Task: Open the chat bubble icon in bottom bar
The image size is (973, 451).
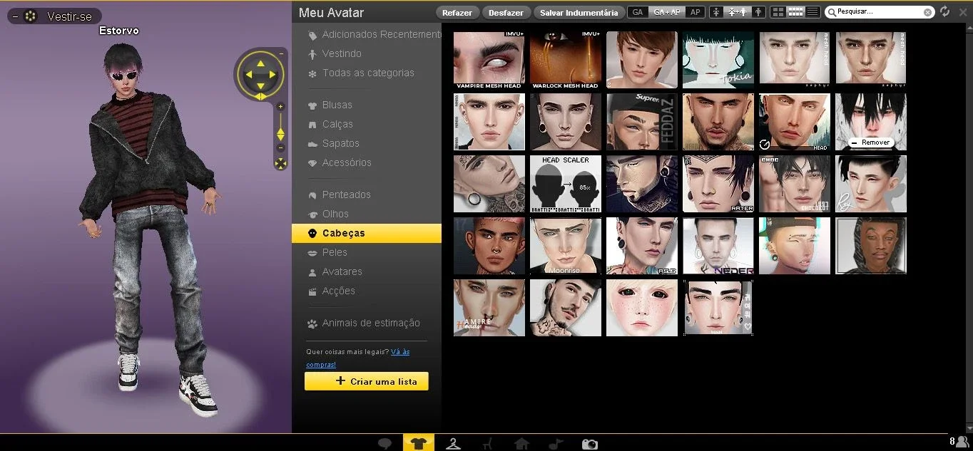Action: (384, 444)
